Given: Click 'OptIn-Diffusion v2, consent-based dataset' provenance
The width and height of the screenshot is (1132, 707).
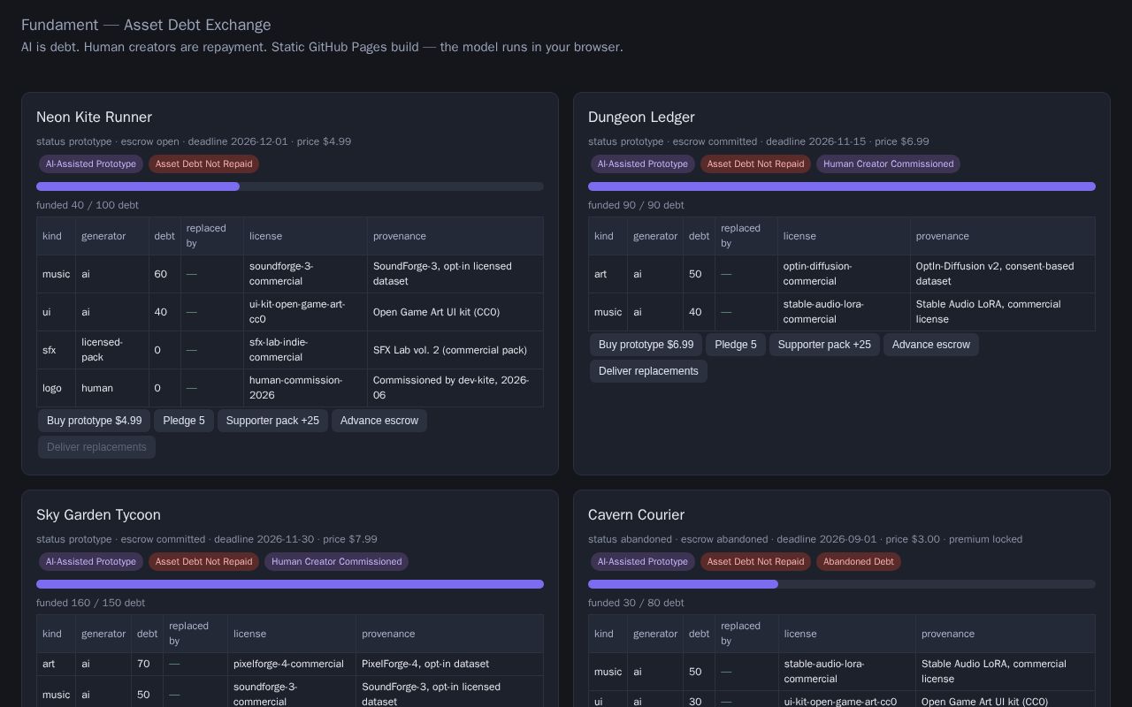Looking at the screenshot, I should pyautogui.click(x=1003, y=274).
